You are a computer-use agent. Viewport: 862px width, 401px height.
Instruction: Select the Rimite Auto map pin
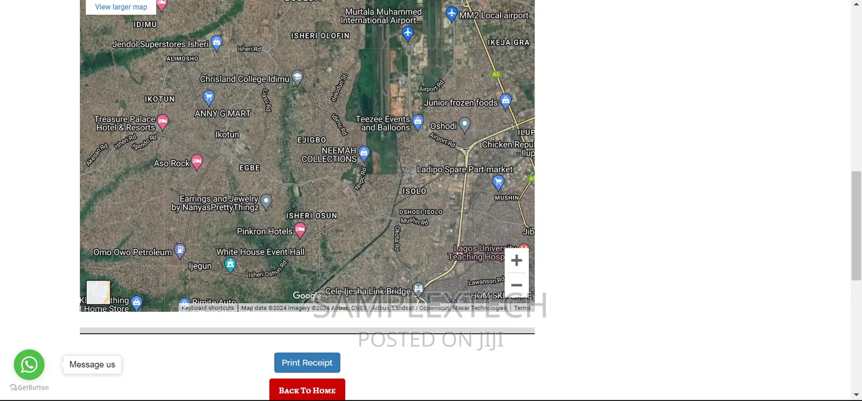(184, 304)
